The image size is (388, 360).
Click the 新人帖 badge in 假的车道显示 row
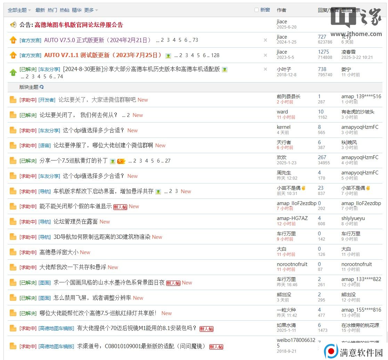coord(120,207)
